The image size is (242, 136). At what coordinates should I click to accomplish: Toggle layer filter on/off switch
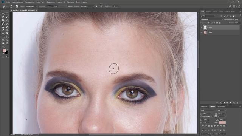point(240,15)
